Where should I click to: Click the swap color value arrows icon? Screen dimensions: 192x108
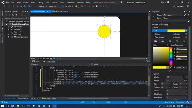[x=175, y=67]
